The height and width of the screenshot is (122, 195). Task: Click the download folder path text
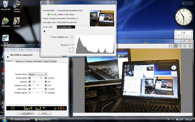coord(69,11)
